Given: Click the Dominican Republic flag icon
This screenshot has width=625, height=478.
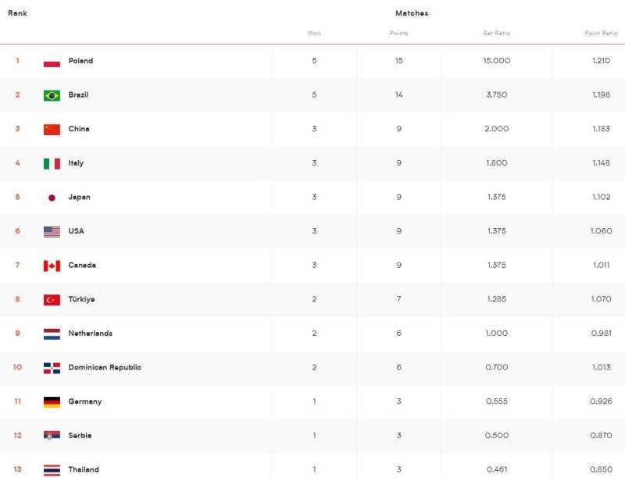Looking at the screenshot, I should coord(52,368).
